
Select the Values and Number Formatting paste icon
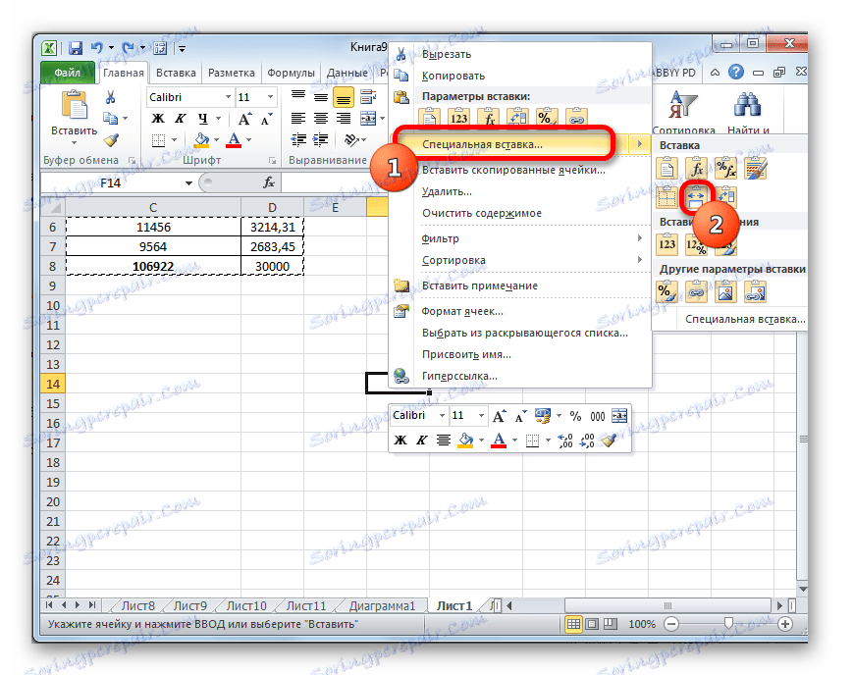[697, 243]
